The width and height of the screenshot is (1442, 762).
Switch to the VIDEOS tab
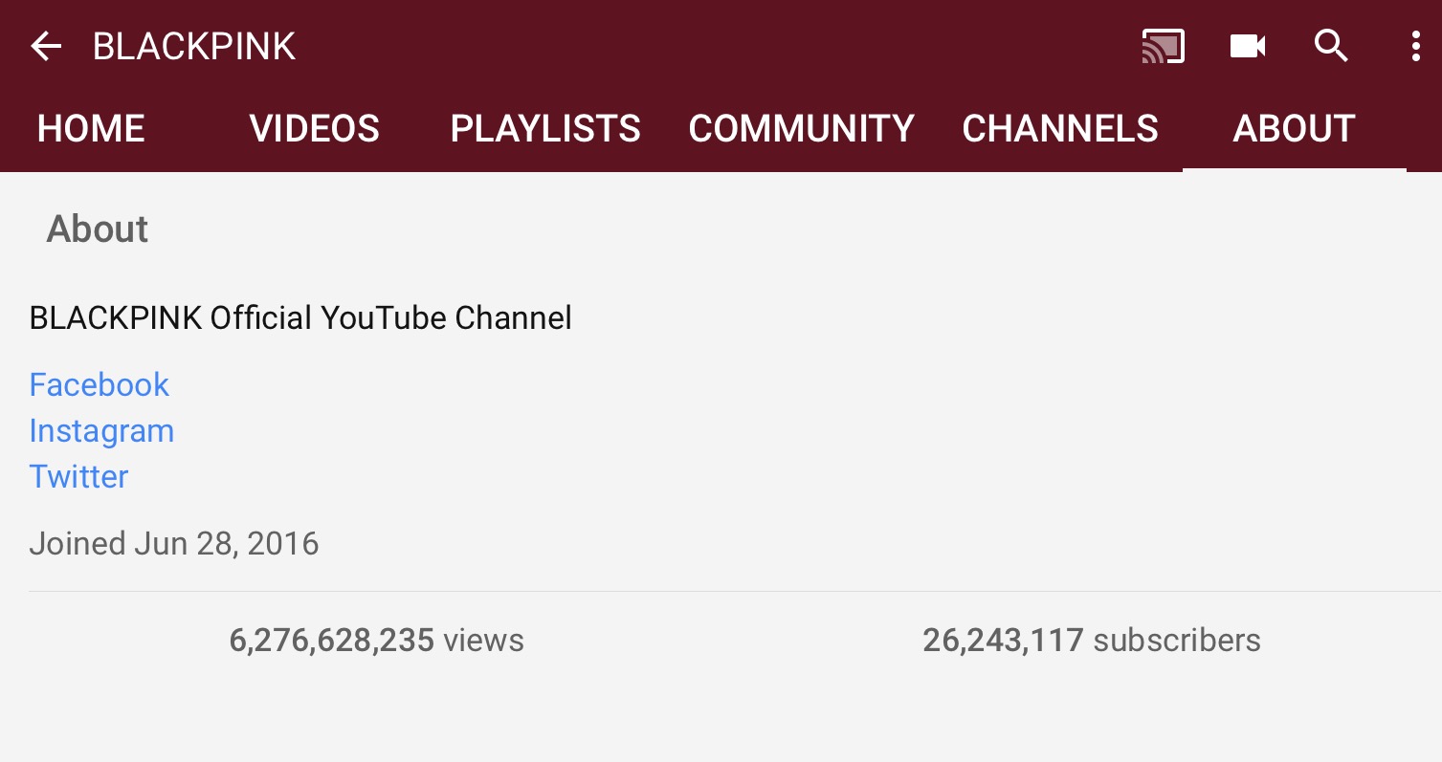pos(315,129)
